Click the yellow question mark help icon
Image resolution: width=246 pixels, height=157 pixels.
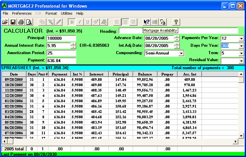point(176,22)
